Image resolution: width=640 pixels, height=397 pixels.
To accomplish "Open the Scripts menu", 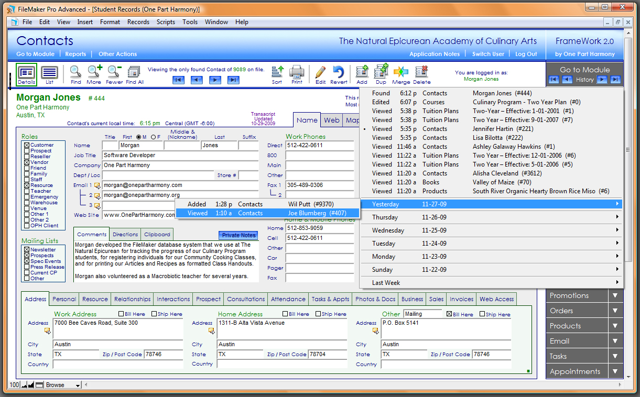I will 166,22.
